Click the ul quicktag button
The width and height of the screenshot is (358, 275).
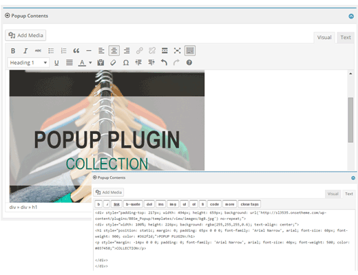click(x=185, y=204)
